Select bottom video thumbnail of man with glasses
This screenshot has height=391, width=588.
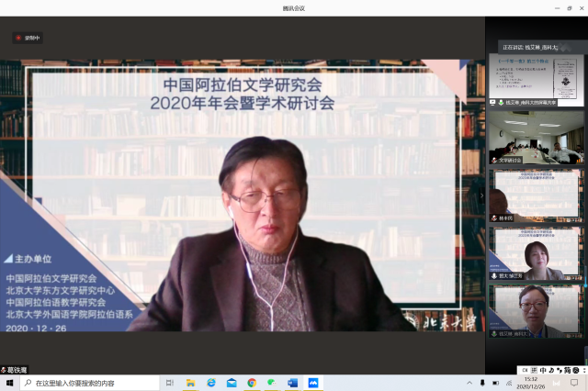tap(536, 309)
